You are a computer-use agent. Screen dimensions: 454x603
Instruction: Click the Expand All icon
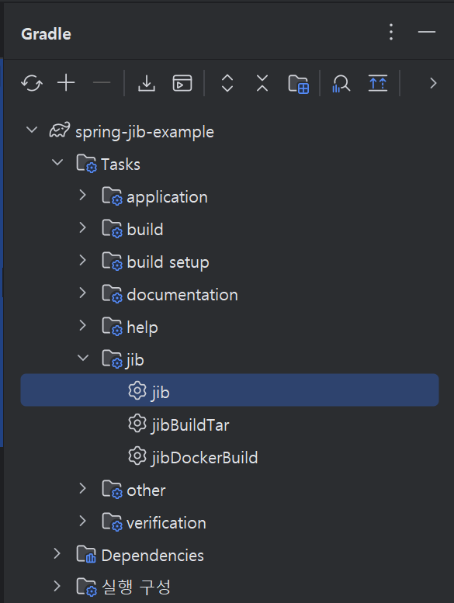pyautogui.click(x=227, y=83)
